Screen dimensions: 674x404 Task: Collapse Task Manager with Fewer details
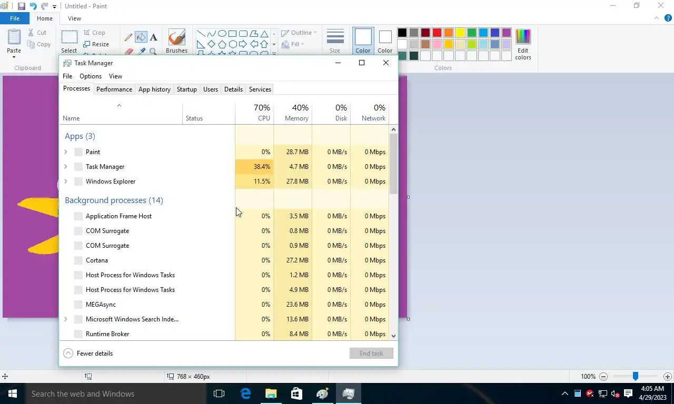[88, 353]
